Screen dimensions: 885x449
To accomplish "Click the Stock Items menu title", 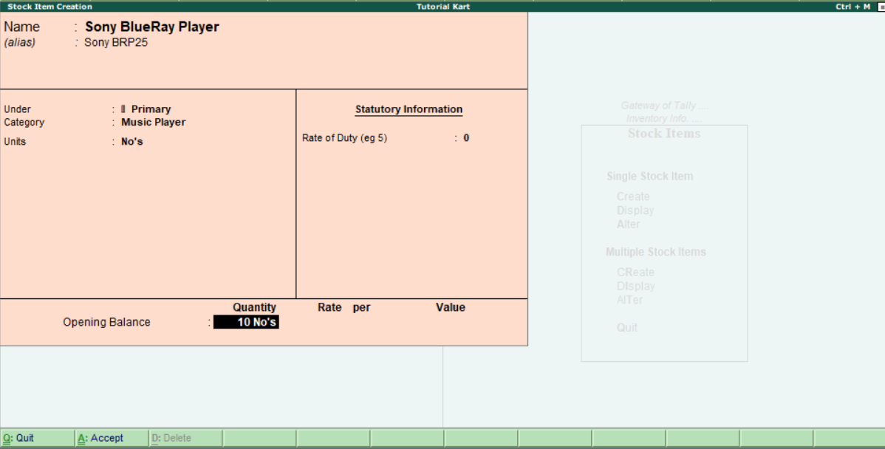I will click(664, 134).
